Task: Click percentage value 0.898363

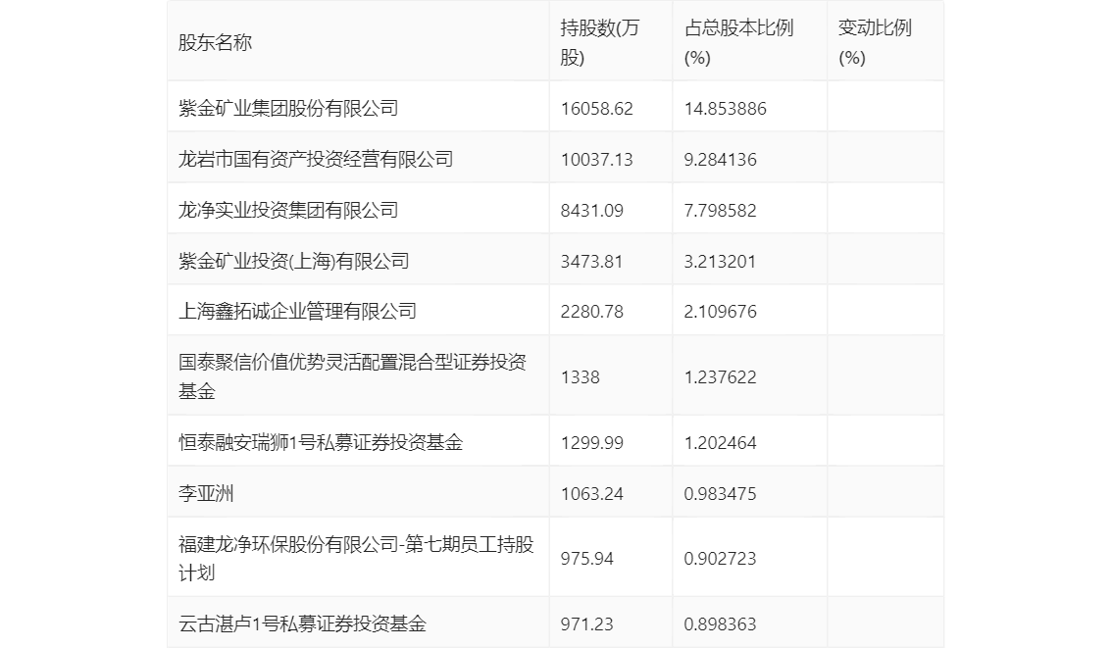Action: 721,624
